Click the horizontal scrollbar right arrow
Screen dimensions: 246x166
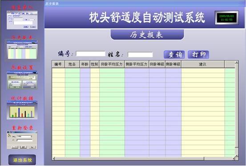pos(234,158)
